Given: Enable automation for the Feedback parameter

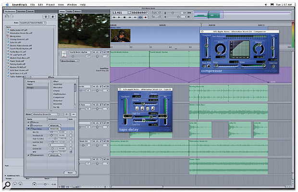Looking at the screenshot, I should click(71, 135).
